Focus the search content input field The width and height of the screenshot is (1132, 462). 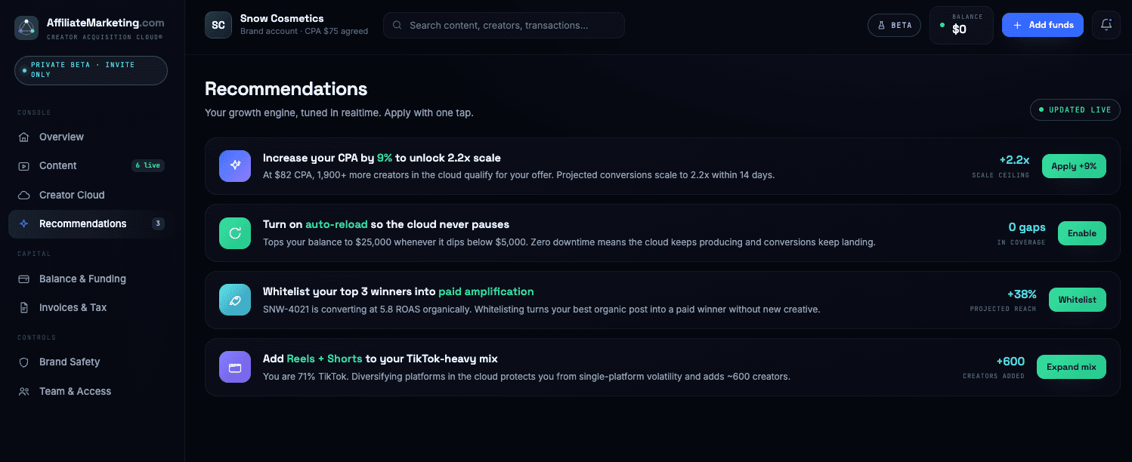[x=504, y=25]
